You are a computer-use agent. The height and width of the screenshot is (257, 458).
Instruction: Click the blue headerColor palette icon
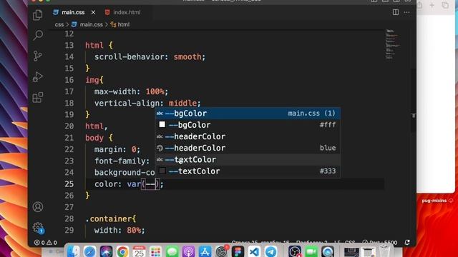pos(160,148)
